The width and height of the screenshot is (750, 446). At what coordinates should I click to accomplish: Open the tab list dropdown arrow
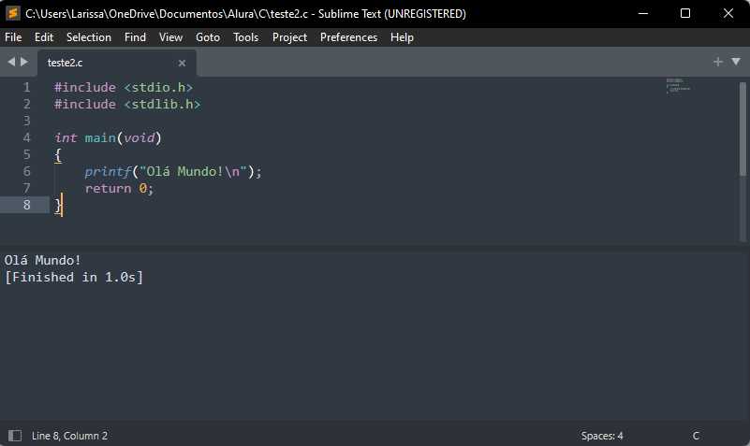pyautogui.click(x=736, y=63)
